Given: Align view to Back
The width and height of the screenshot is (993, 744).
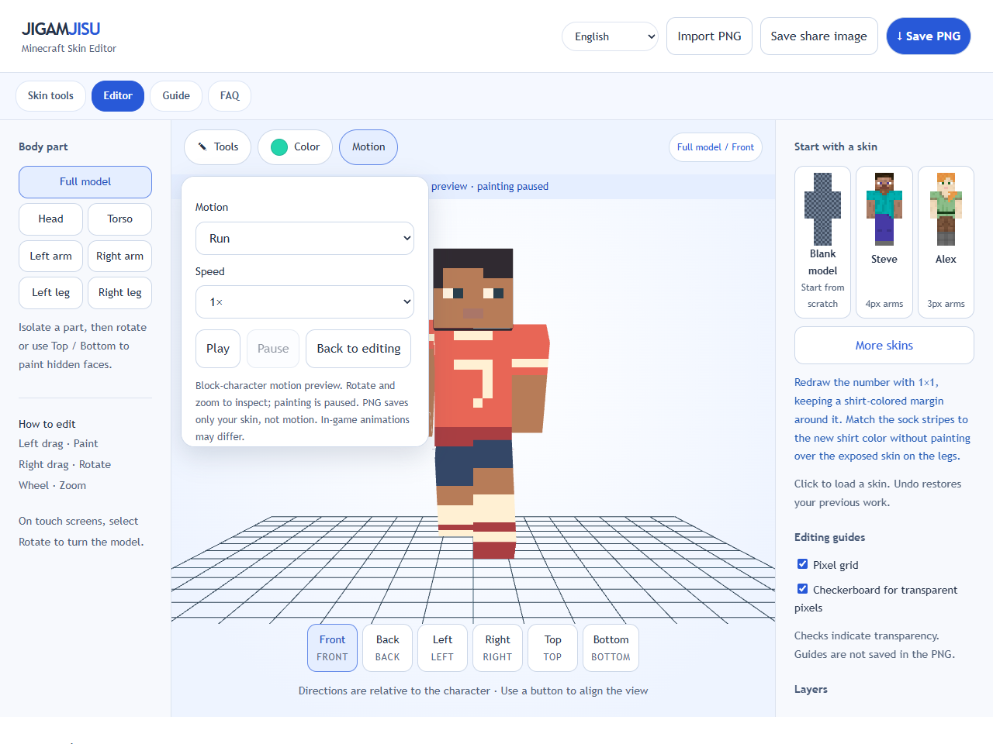Looking at the screenshot, I should pos(387,648).
